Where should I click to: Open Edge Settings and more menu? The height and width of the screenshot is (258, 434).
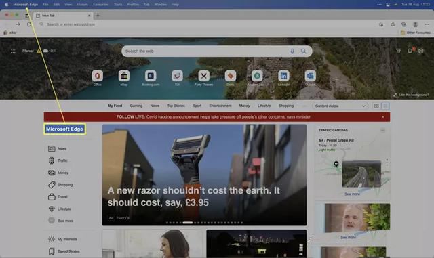click(x=427, y=24)
